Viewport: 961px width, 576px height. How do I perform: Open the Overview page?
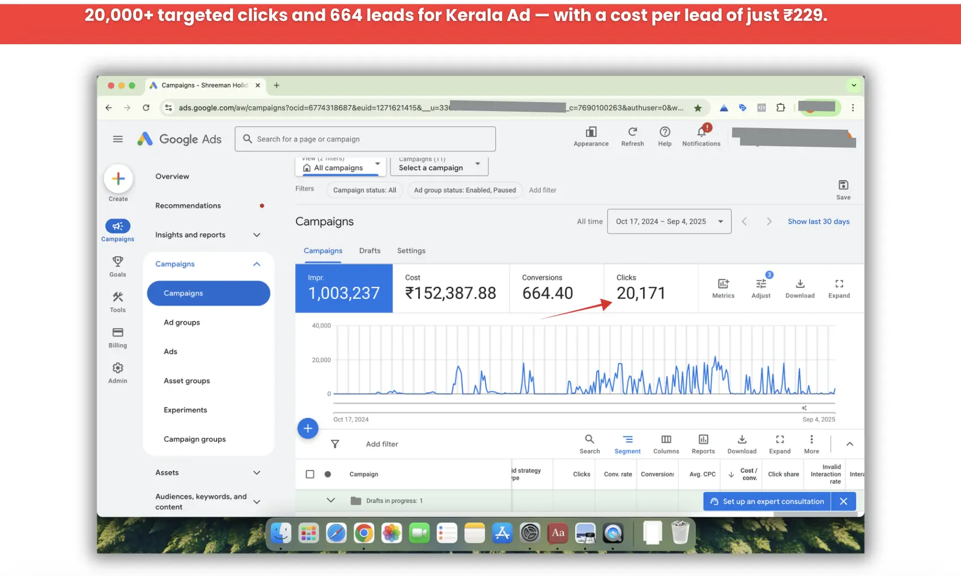172,176
